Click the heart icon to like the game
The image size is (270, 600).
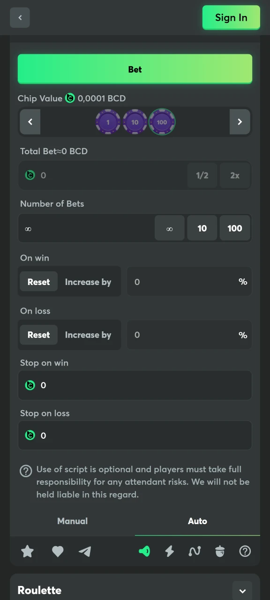58,551
